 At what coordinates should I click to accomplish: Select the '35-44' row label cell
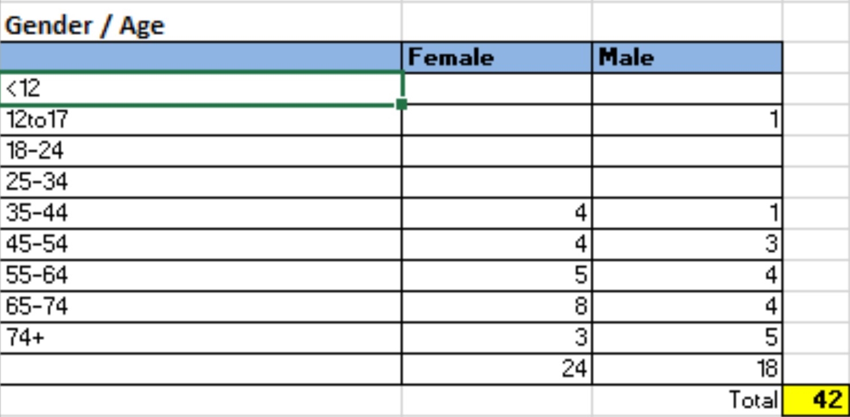[201, 213]
